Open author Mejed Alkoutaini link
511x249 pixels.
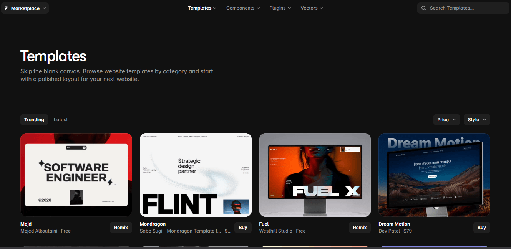coord(39,231)
